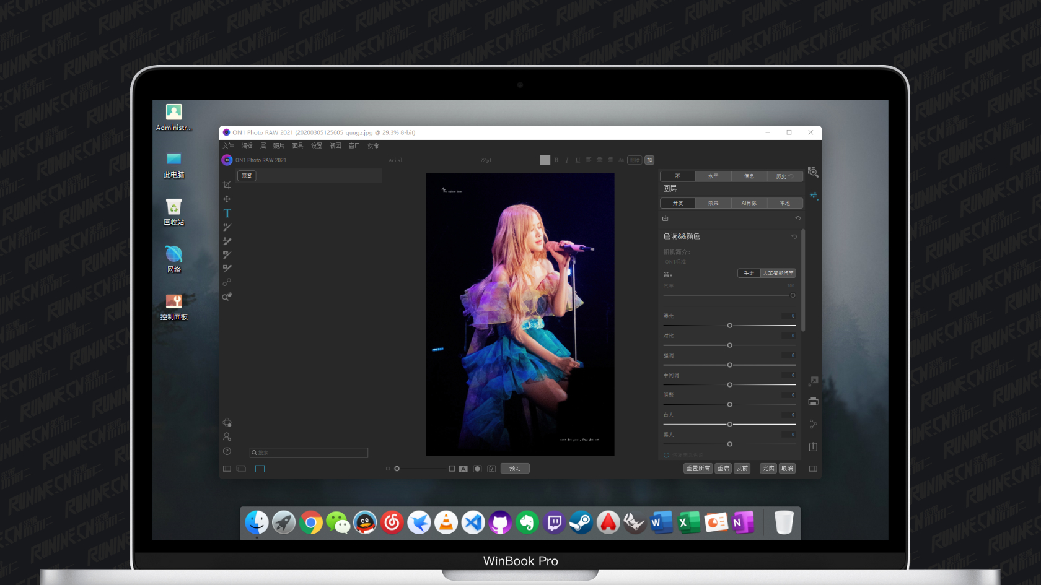Open the 历史 tab in top panel

click(x=784, y=176)
